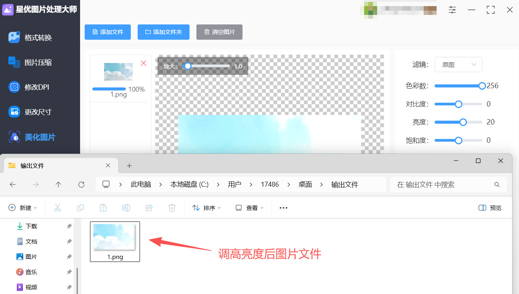Open the 查看 view dropdown
Viewport: 519px width, 294px height.
click(x=249, y=208)
